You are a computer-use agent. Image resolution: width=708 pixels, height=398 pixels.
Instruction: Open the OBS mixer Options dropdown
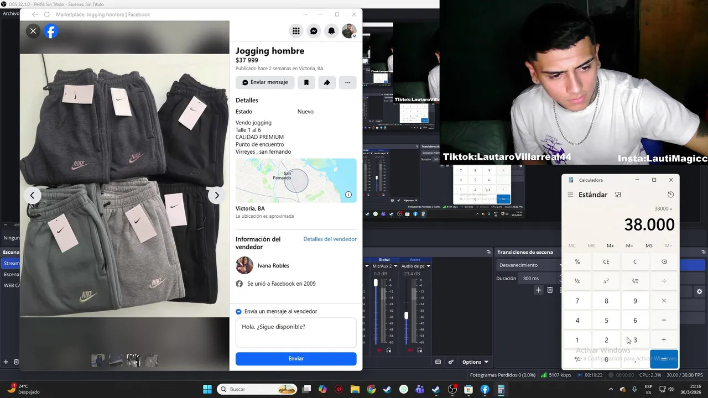tap(475, 362)
